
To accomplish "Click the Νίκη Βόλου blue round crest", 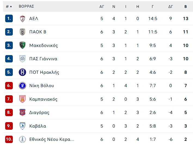I will click(22, 85).
